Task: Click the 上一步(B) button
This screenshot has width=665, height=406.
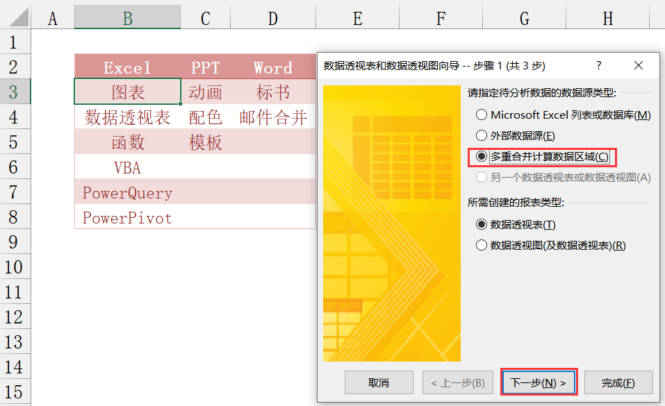Action: [x=458, y=382]
